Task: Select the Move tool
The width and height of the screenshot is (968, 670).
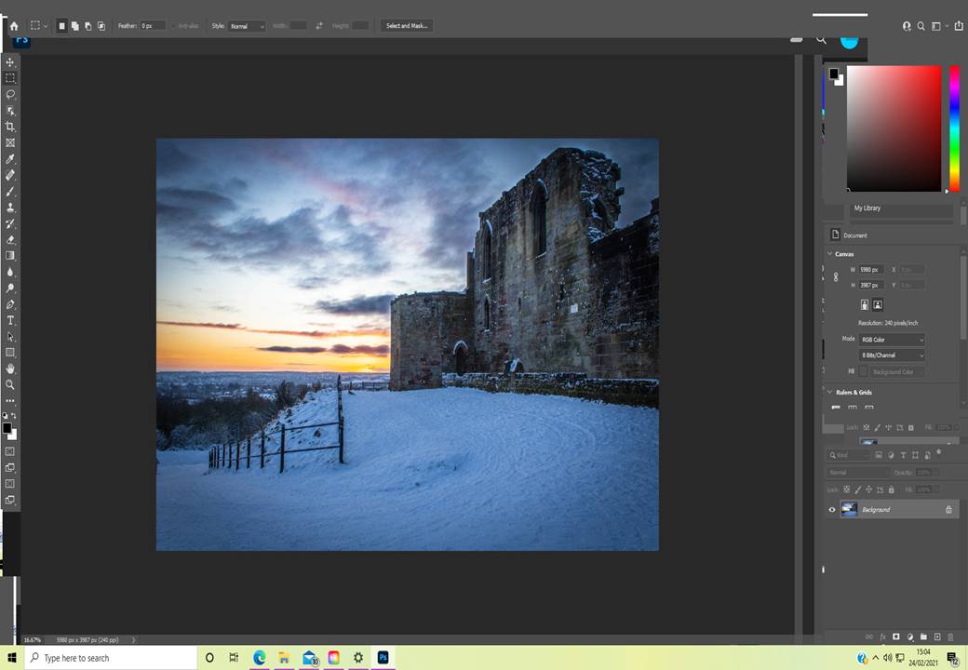Action: tap(10, 62)
